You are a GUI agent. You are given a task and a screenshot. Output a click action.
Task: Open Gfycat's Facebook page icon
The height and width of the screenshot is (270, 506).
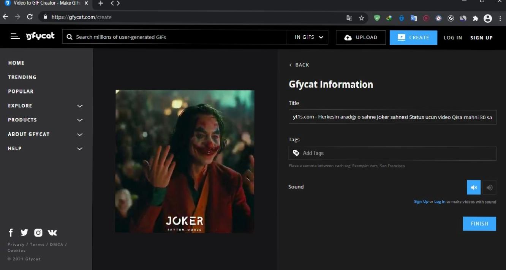pyautogui.click(x=11, y=232)
